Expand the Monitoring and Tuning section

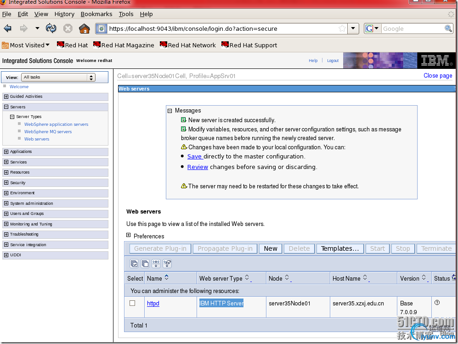click(6, 224)
